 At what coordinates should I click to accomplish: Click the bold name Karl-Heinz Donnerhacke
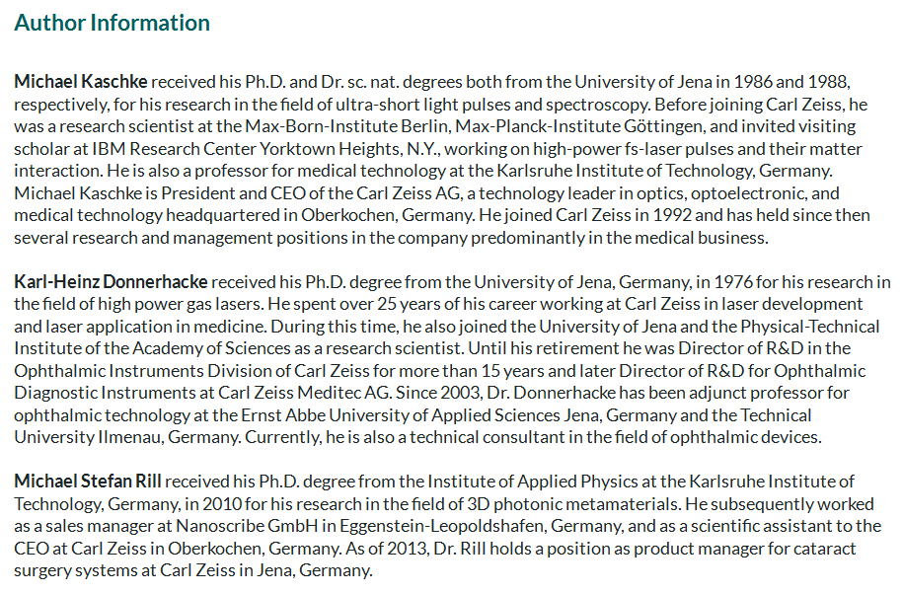pyautogui.click(x=111, y=282)
